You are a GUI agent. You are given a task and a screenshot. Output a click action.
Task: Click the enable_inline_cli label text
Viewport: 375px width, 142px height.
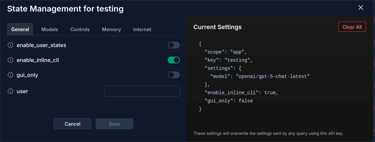(38, 60)
